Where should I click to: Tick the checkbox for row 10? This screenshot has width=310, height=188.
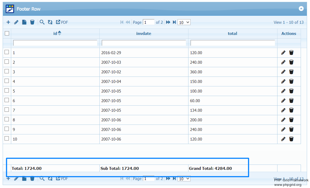tap(7, 139)
